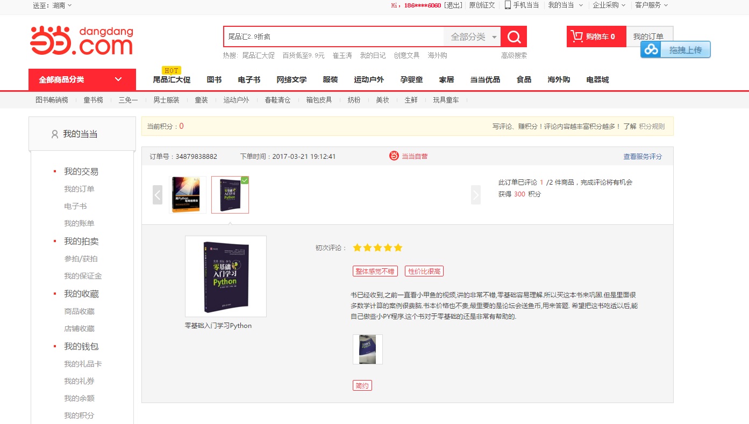Click the 积分规则 link
Image resolution: width=749 pixels, height=424 pixels.
tap(652, 127)
